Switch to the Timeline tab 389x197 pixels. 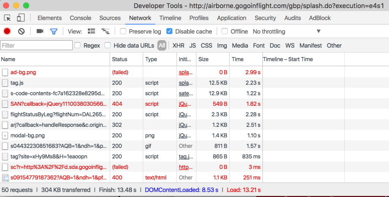point(170,18)
